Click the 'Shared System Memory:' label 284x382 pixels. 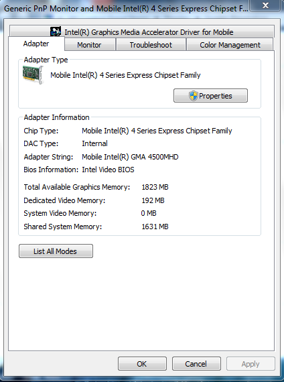[x=62, y=227]
